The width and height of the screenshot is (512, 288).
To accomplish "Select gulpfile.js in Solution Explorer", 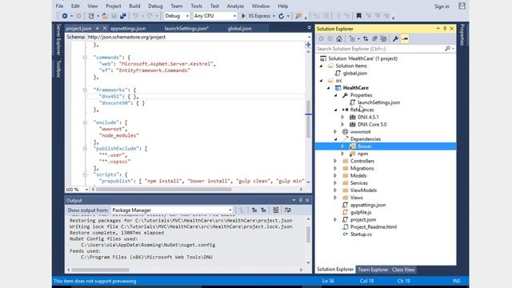I will pos(361,212).
